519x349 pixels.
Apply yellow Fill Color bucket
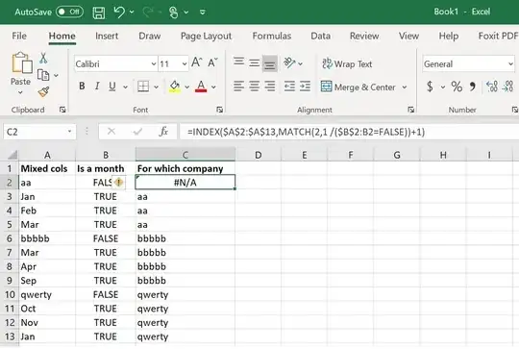174,87
